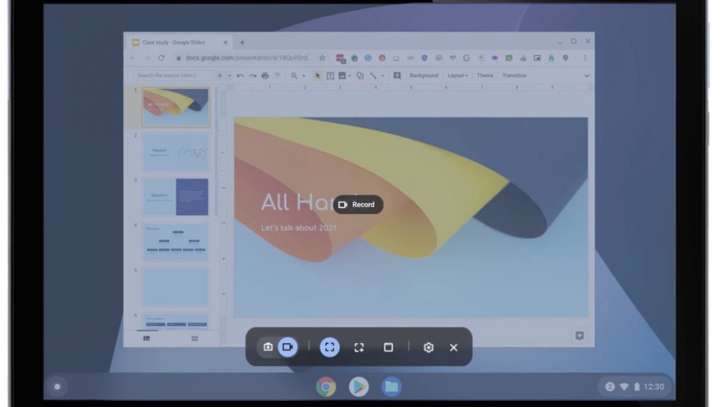Open Files app from the shelf

pyautogui.click(x=392, y=386)
